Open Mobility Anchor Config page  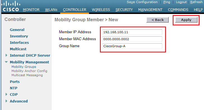(x=29, y=71)
